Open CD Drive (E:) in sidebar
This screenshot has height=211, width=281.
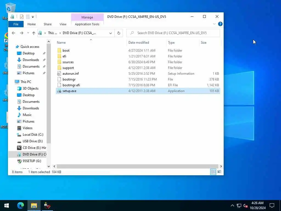[34, 148]
